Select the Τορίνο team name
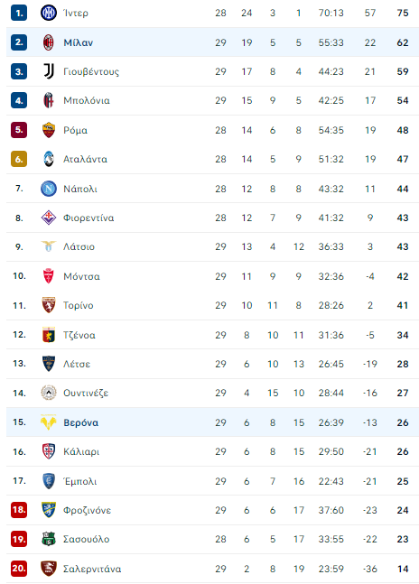Viewport: 419px width, 584px height. coord(79,305)
